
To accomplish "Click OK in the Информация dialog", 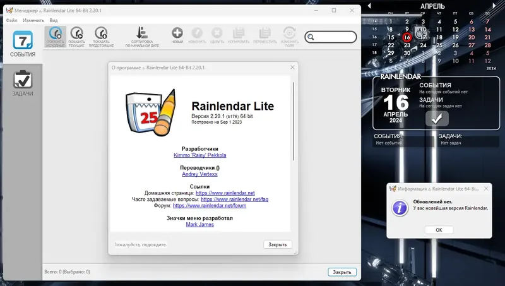I will (439, 230).
